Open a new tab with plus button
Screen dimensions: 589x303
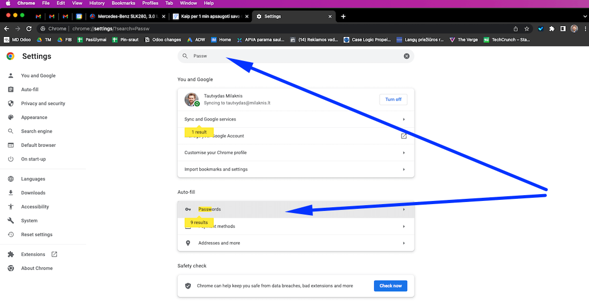pos(343,16)
